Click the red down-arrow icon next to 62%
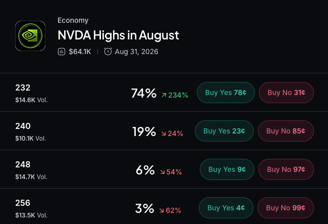The image size is (328, 224). pos(161,210)
